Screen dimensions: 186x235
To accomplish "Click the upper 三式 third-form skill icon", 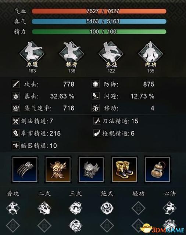I will (76, 208).
